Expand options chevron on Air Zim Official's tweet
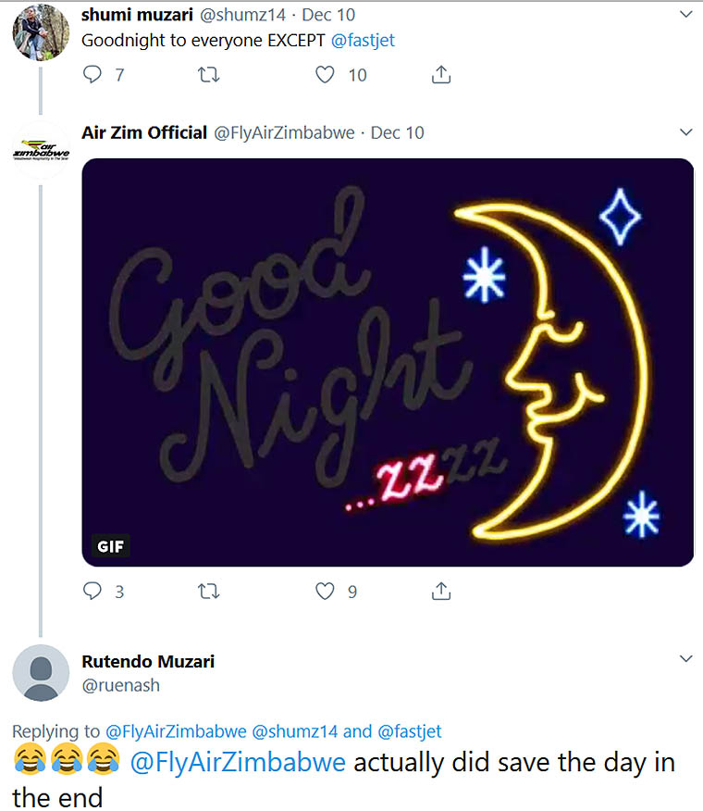The width and height of the screenshot is (703, 811). (x=686, y=132)
